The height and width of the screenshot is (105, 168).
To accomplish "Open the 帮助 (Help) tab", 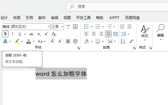I will [x=100, y=18].
